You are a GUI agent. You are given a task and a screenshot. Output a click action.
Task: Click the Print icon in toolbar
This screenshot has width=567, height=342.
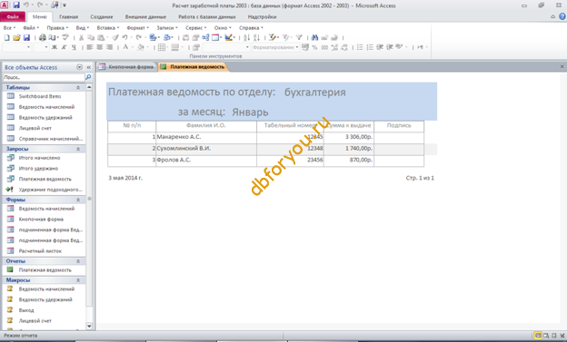pyautogui.click(x=43, y=37)
